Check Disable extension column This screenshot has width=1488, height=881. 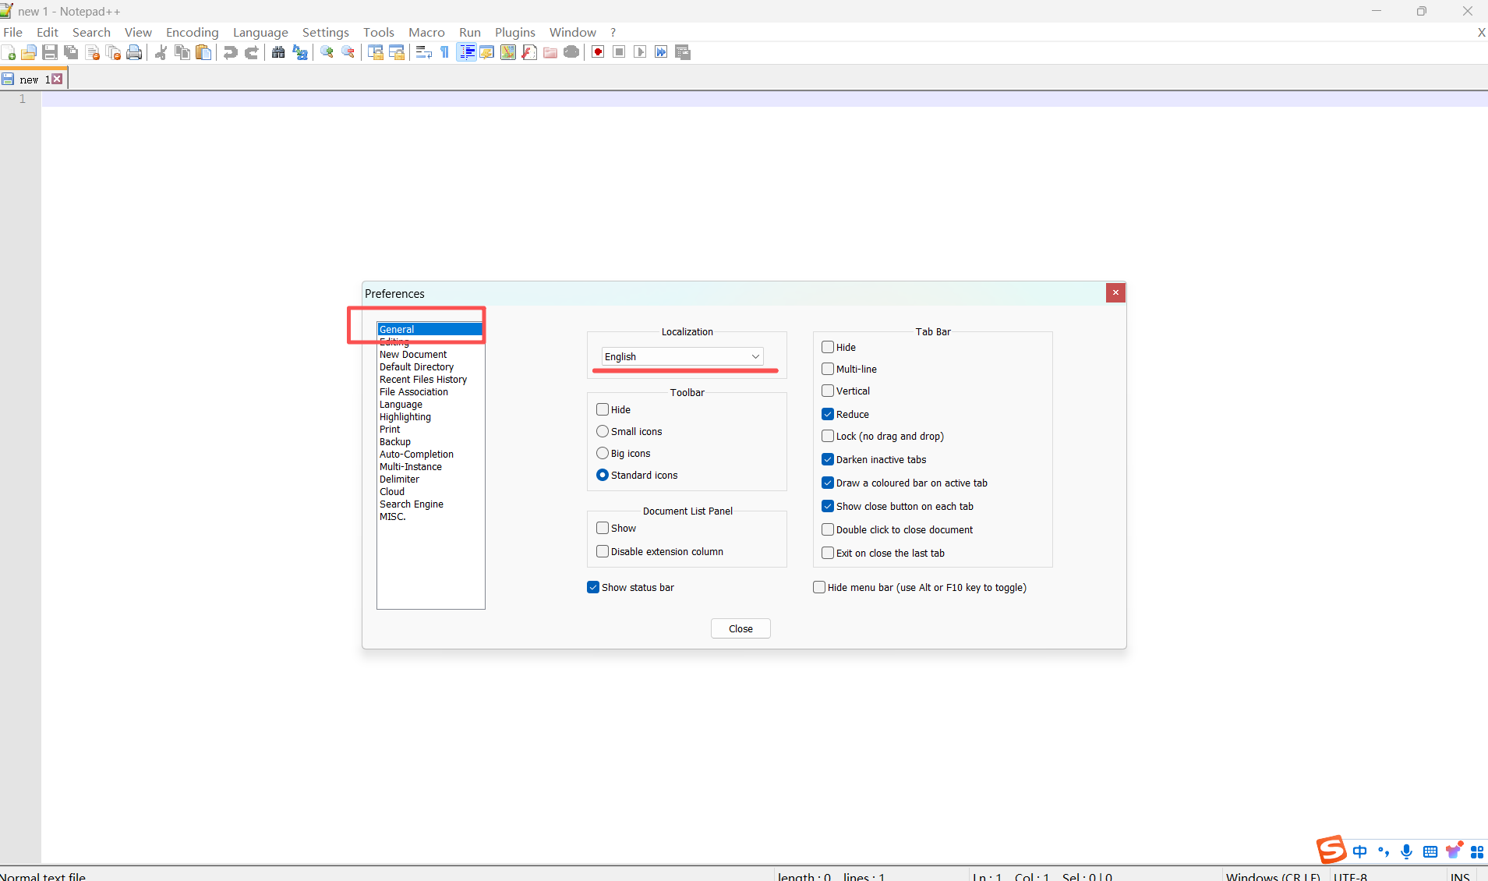pos(603,551)
